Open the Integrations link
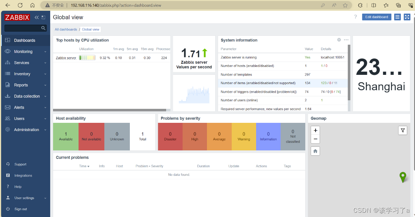 coord(23,175)
